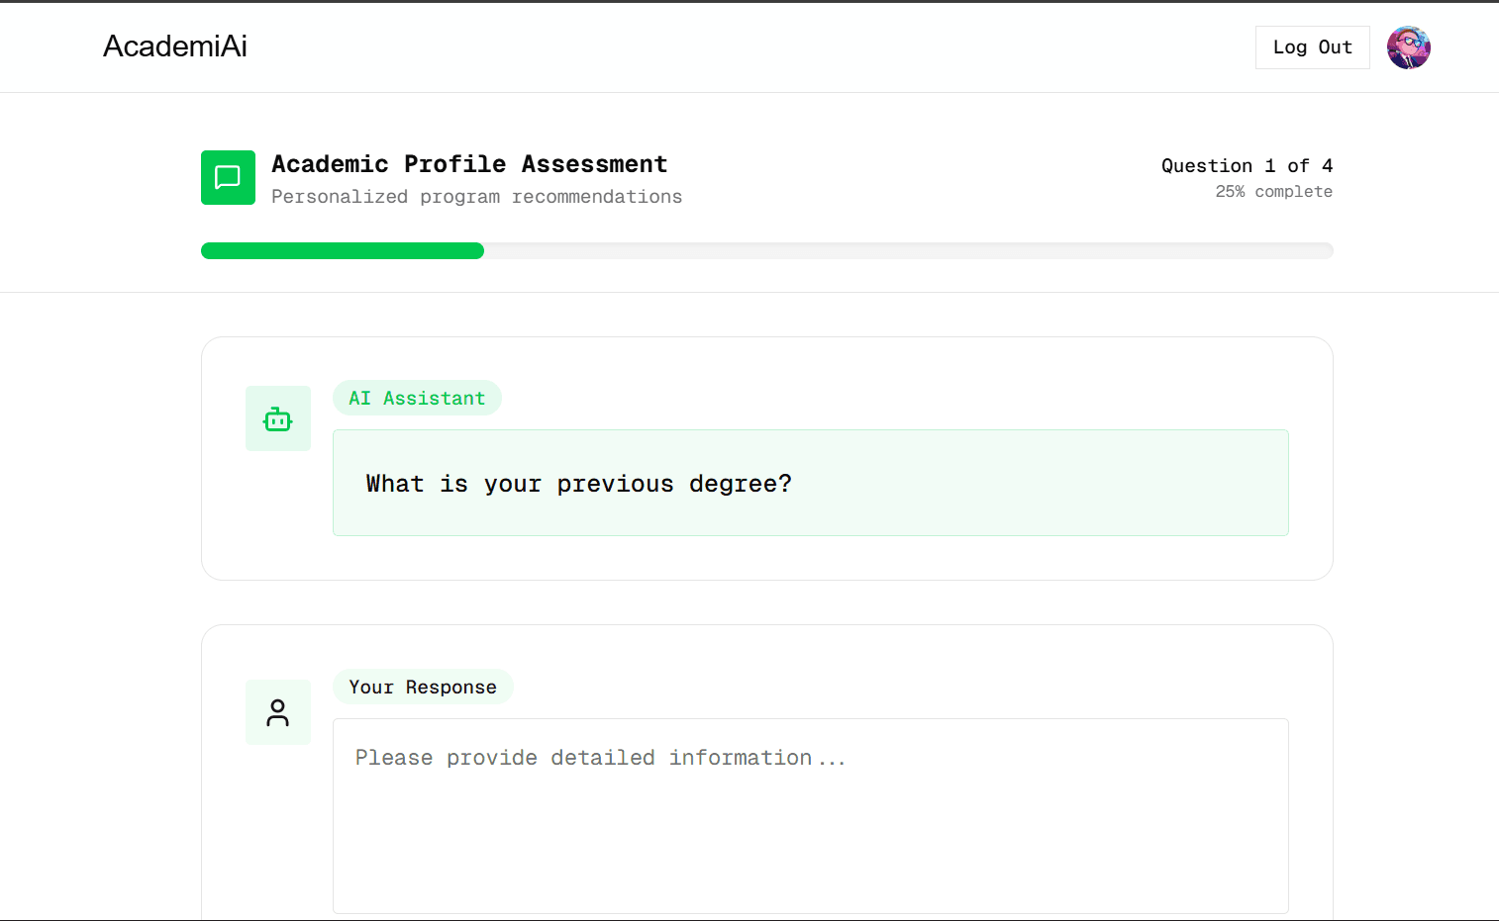Click the previous degree question bubble

point(810,483)
